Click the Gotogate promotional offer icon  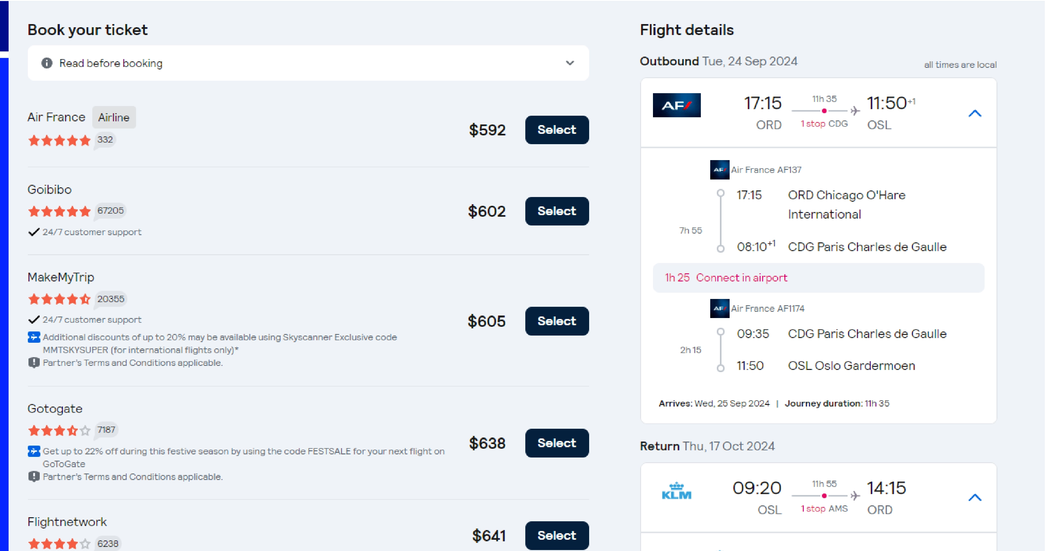33,450
